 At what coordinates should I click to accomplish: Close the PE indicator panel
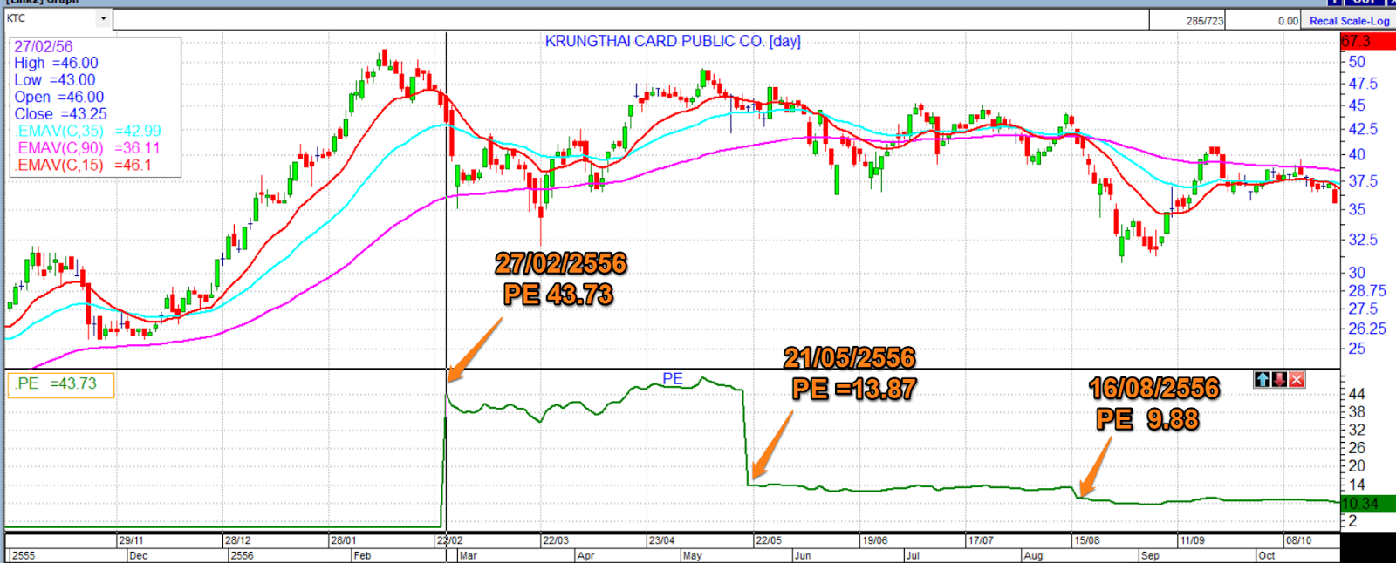pos(1297,379)
